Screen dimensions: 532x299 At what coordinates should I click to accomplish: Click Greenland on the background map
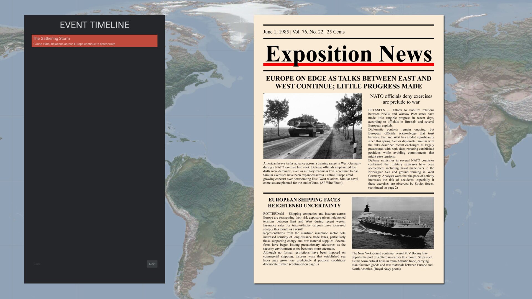pos(222,17)
